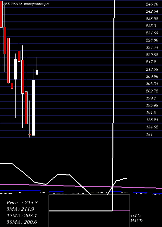Viewport: 162px width, 227px height.
Task: Click the tall white candlestick near 181
Action: pyautogui.click(x=33, y=108)
